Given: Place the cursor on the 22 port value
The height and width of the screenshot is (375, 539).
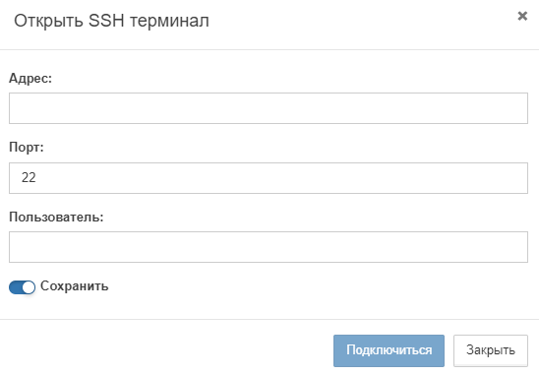Looking at the screenshot, I should click(x=29, y=177).
